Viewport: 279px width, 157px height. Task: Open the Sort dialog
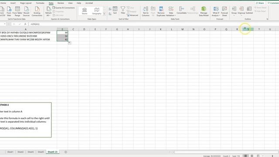click(x=115, y=10)
